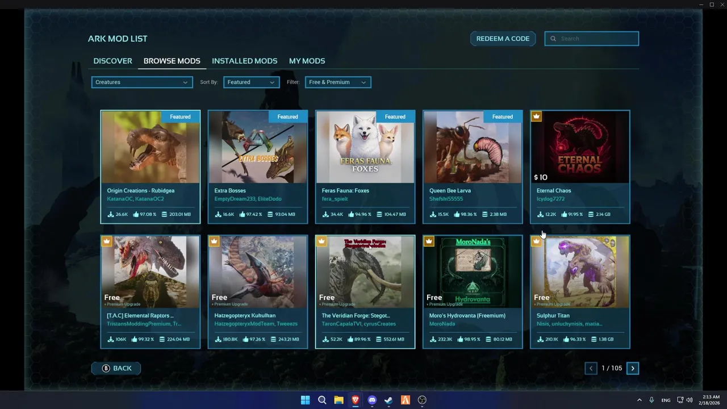Click thumbs-up icon on Moro's Hydrovanta
Viewport: 727px width, 409px height.
[x=460, y=339]
